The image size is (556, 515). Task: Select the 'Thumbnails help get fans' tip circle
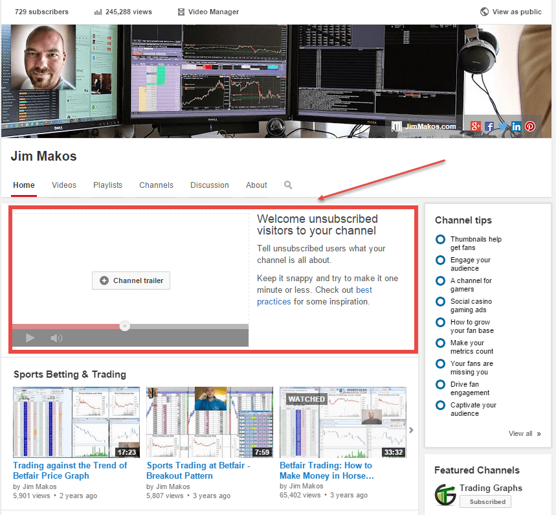(x=440, y=239)
